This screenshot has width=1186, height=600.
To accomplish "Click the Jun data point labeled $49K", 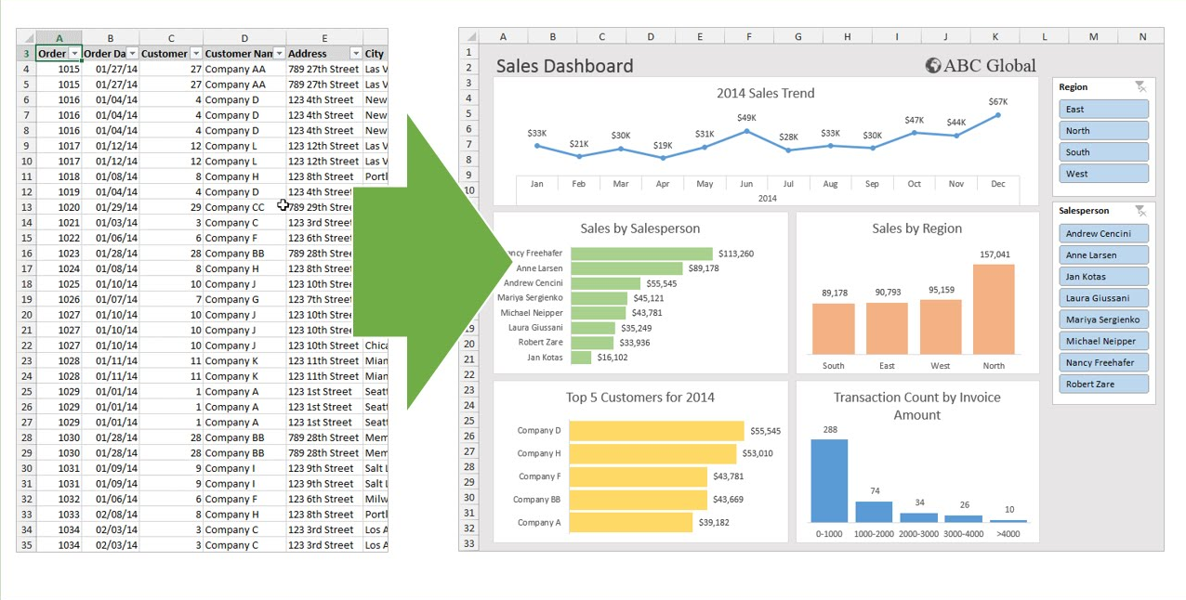I will click(x=746, y=131).
